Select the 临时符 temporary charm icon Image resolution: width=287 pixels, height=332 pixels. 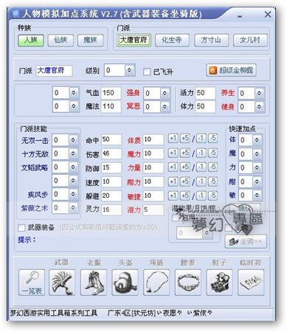coord(251,283)
